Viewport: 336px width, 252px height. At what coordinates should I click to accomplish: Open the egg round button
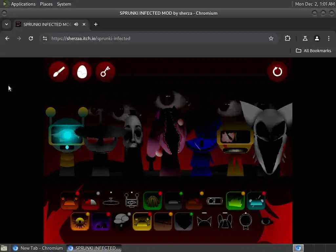82,72
